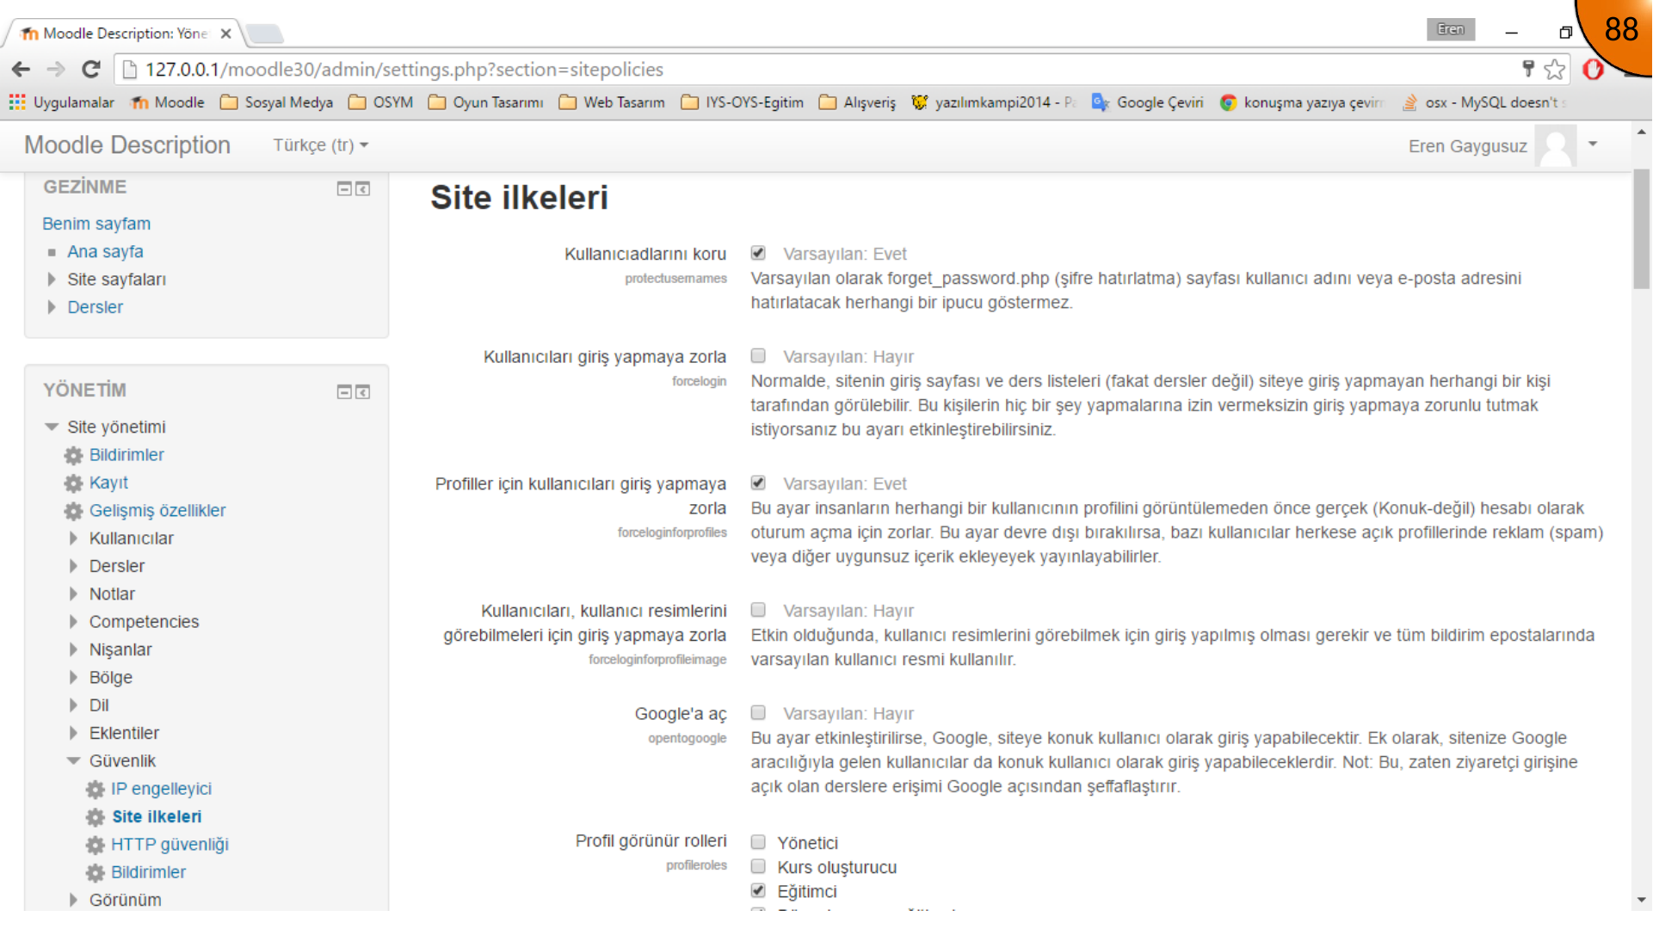
Task: Click the Eren Gaygusuz user name
Action: point(1467,146)
